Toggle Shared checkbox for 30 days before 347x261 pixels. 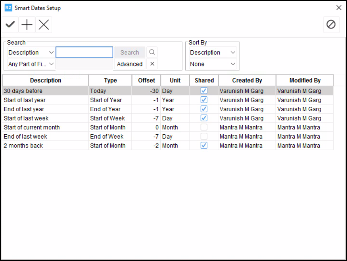point(204,91)
